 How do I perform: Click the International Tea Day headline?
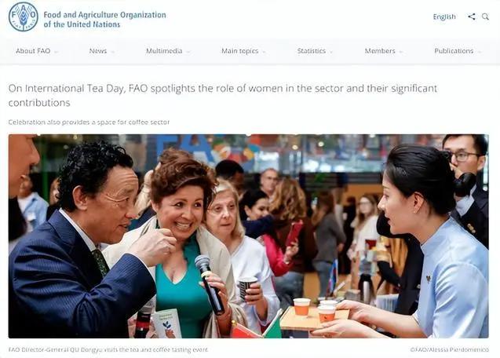[x=223, y=95]
